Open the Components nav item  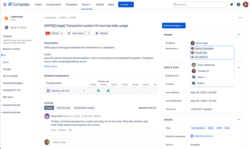(x=54, y=5)
